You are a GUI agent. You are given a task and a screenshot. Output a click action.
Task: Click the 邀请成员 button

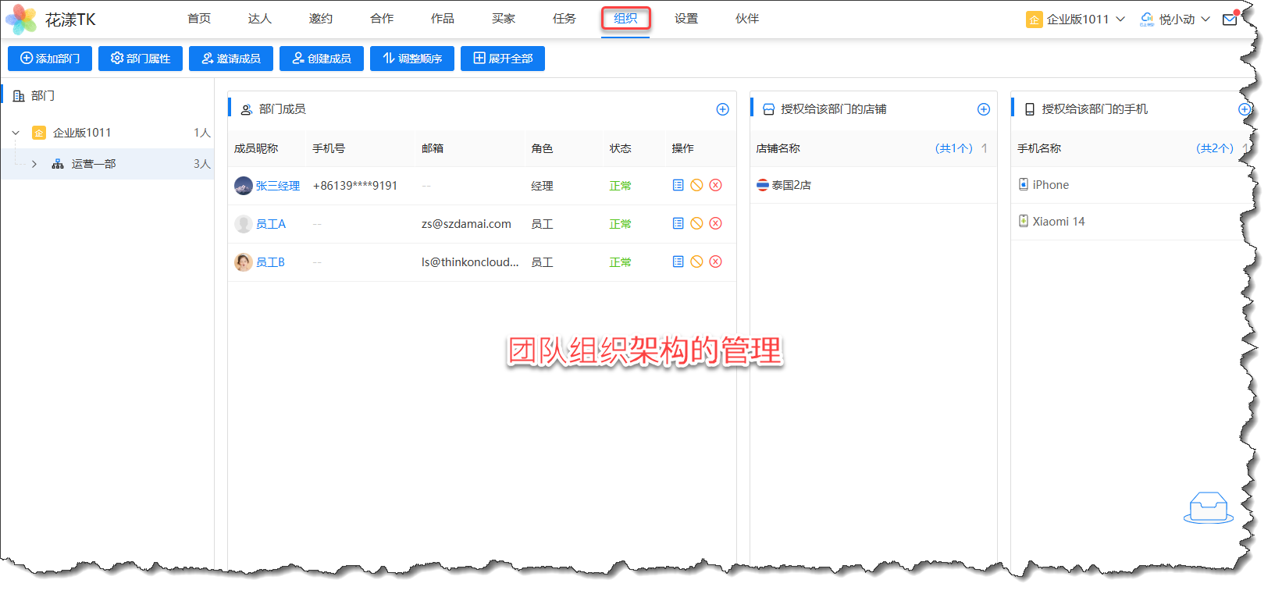coord(231,59)
